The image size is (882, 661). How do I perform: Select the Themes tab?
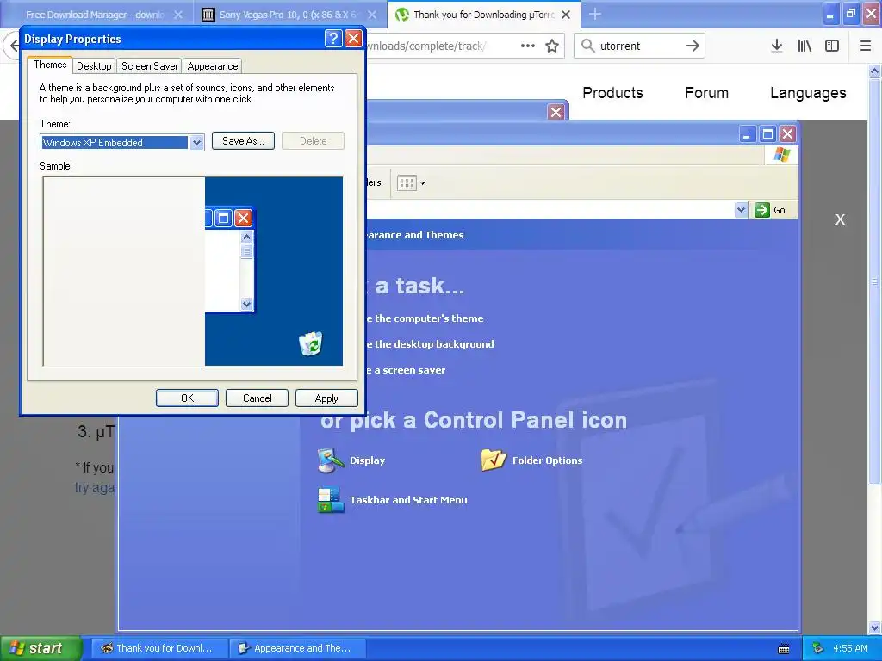tap(50, 65)
